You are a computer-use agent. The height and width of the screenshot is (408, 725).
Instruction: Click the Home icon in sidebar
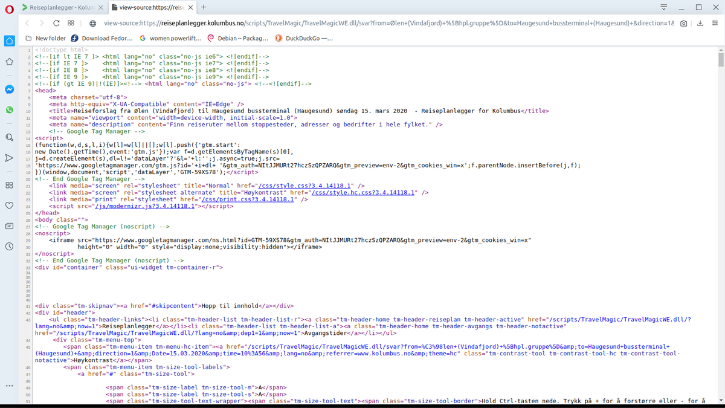coord(9,40)
